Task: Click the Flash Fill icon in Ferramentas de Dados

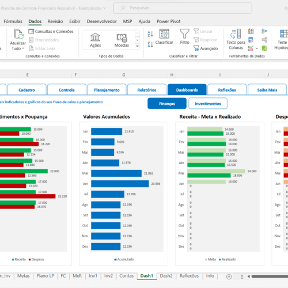Action: coord(251,31)
